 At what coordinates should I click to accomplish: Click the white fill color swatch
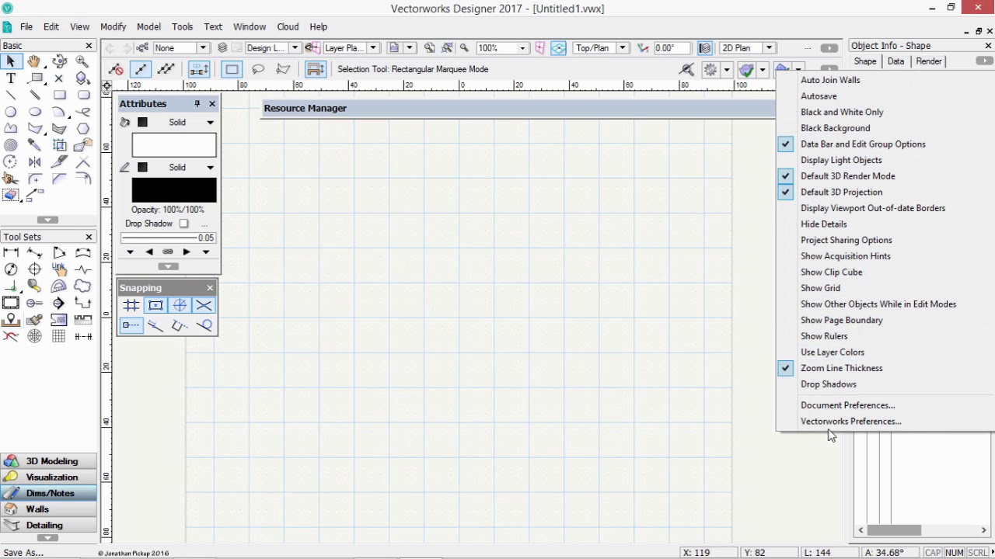click(174, 145)
